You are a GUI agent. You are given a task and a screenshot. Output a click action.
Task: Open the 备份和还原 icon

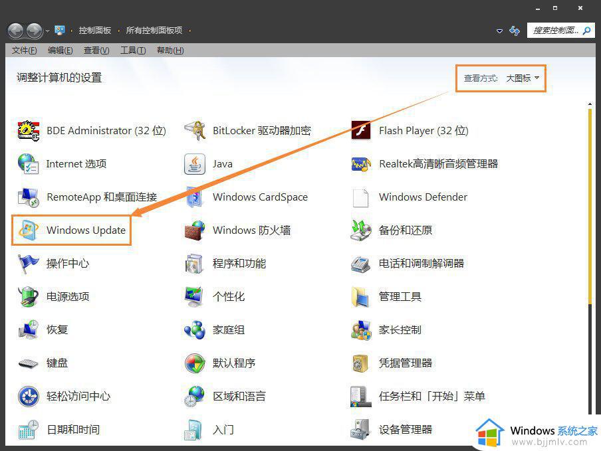click(x=361, y=230)
